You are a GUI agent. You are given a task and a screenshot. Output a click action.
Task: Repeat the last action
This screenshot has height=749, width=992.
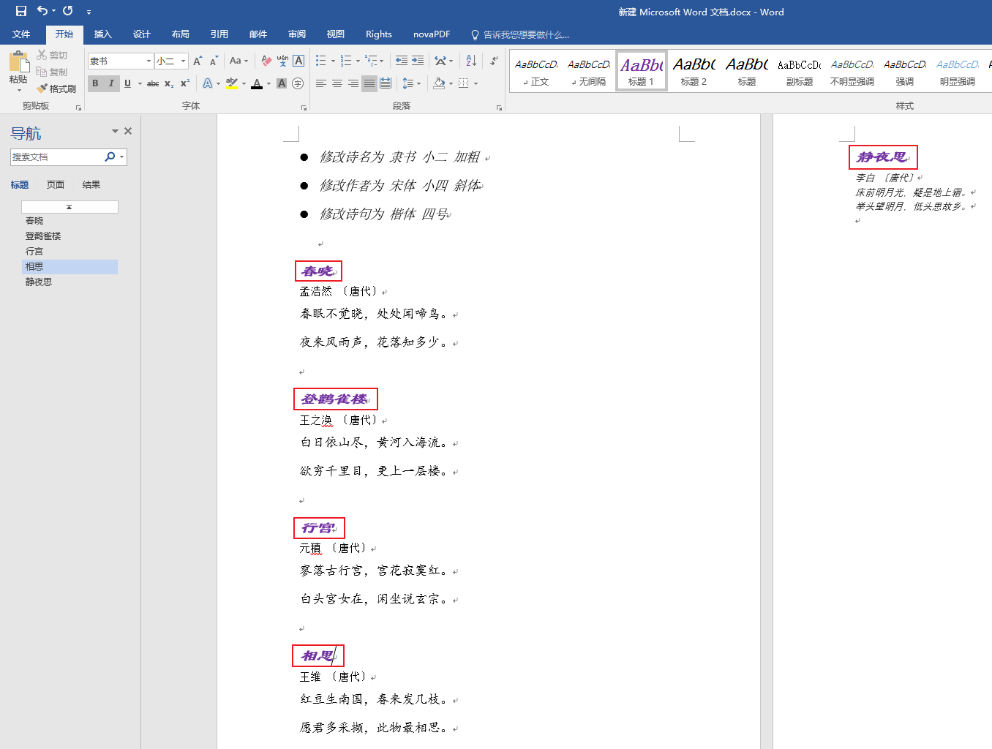(68, 11)
